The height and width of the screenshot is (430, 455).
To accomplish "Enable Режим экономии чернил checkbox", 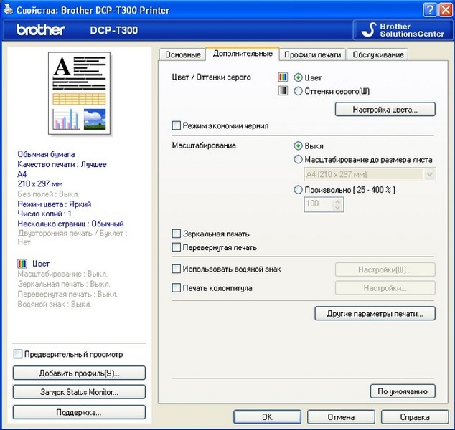I will [x=176, y=125].
